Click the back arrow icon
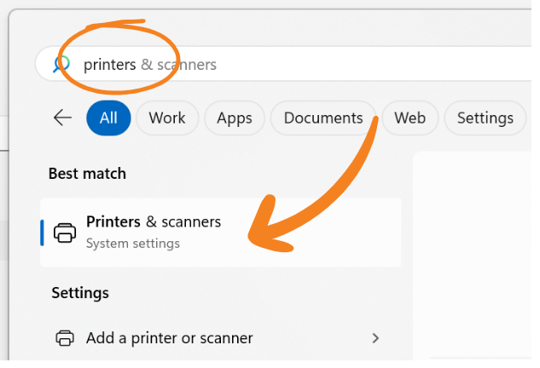Viewport: 540px width, 368px height. pyautogui.click(x=62, y=118)
